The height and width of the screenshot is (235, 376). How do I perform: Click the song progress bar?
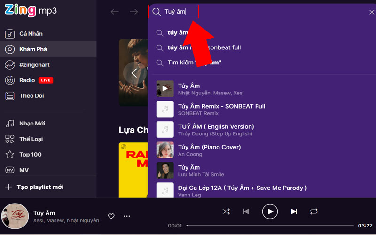coord(270,226)
